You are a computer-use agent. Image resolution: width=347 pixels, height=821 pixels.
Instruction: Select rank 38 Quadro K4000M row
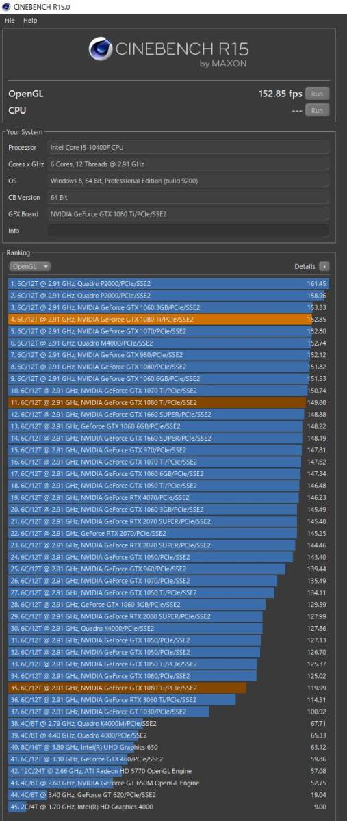point(169,724)
